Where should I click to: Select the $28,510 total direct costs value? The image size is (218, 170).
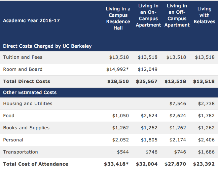coord(118,81)
